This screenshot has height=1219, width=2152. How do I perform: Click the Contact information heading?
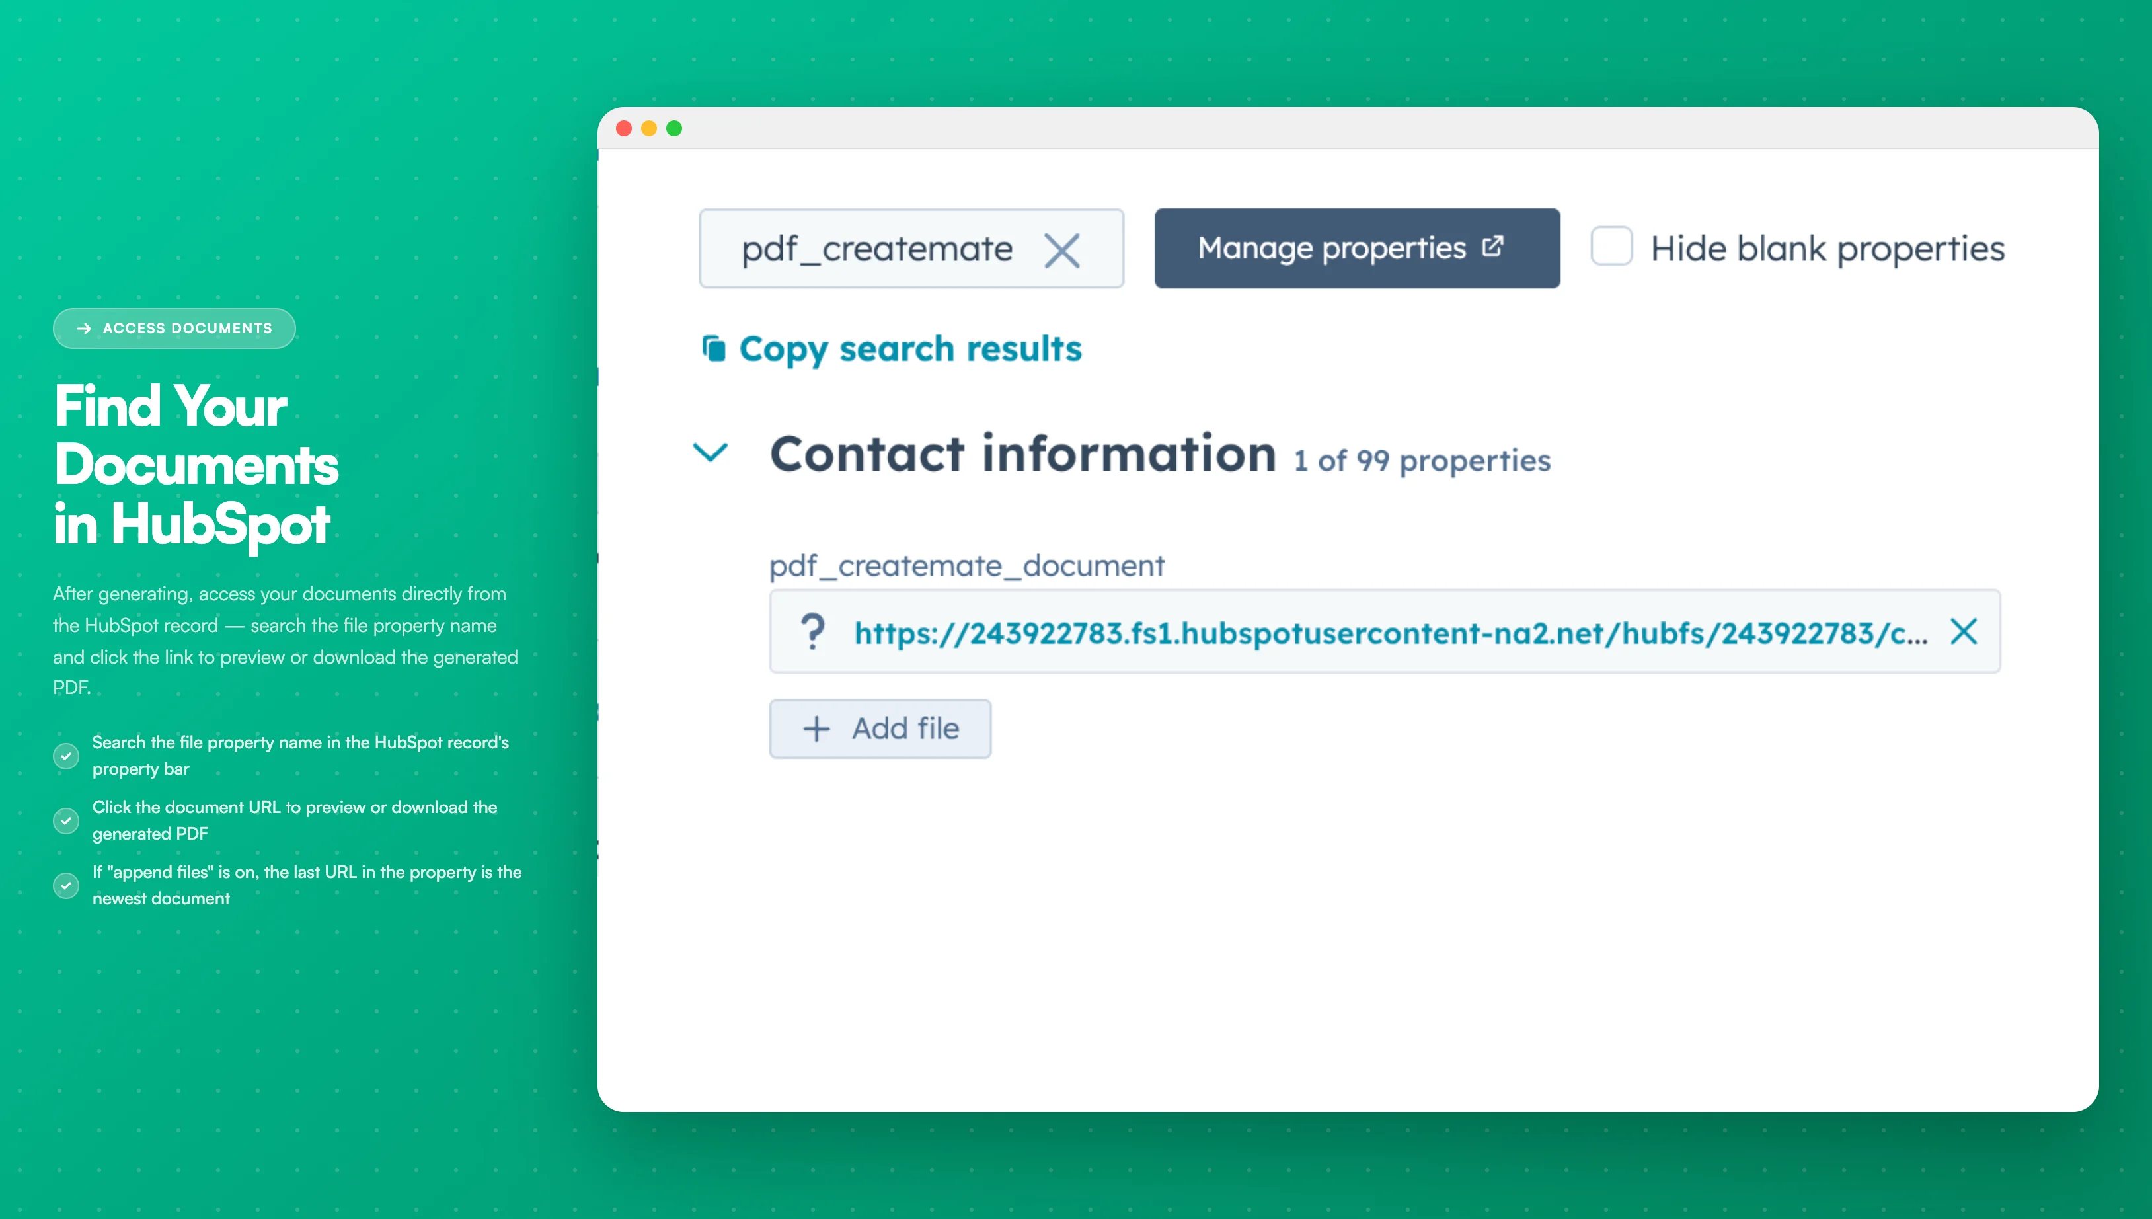point(1023,453)
